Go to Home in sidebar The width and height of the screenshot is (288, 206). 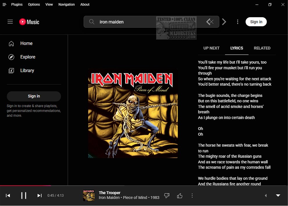pyautogui.click(x=34, y=43)
